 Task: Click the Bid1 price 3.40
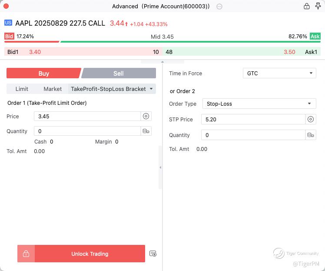(35, 52)
